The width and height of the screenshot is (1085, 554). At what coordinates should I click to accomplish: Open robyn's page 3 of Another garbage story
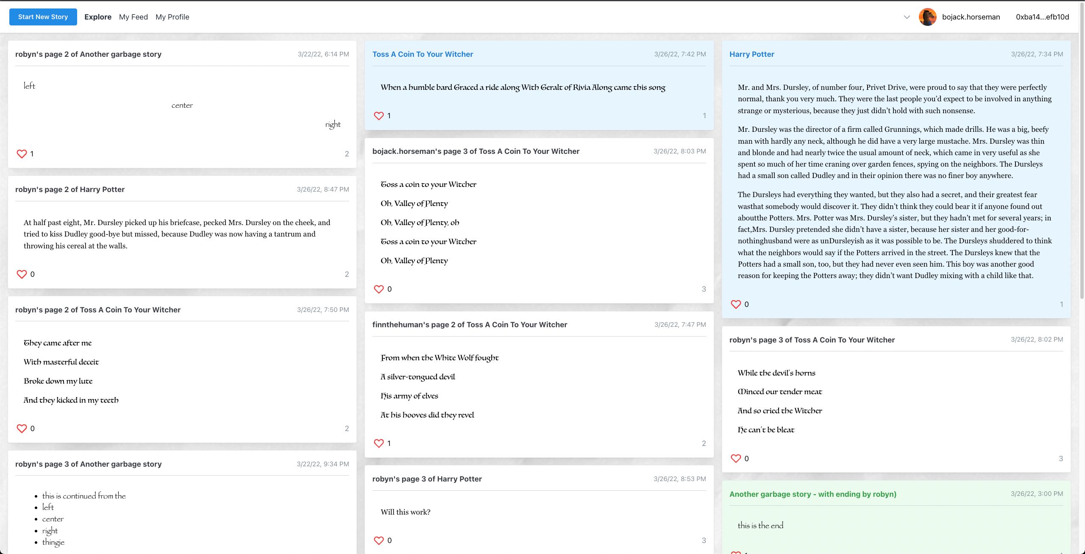coord(88,464)
